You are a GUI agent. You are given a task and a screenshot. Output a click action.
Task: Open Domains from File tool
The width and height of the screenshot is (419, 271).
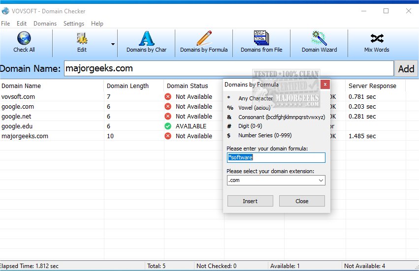261,43
